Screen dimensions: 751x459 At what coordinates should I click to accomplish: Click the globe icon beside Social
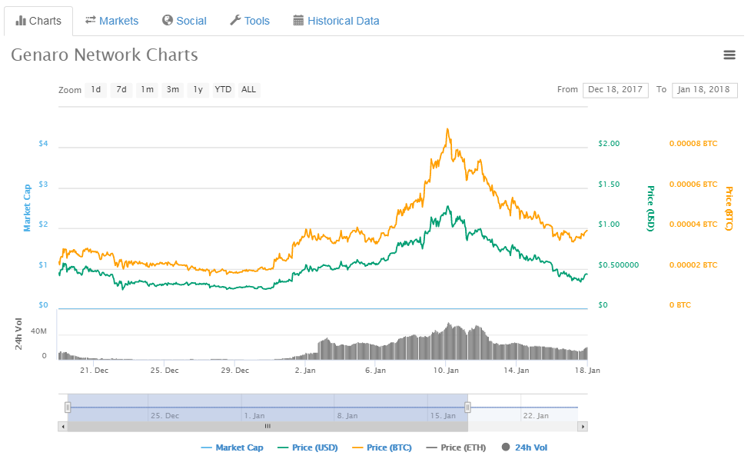click(x=167, y=20)
